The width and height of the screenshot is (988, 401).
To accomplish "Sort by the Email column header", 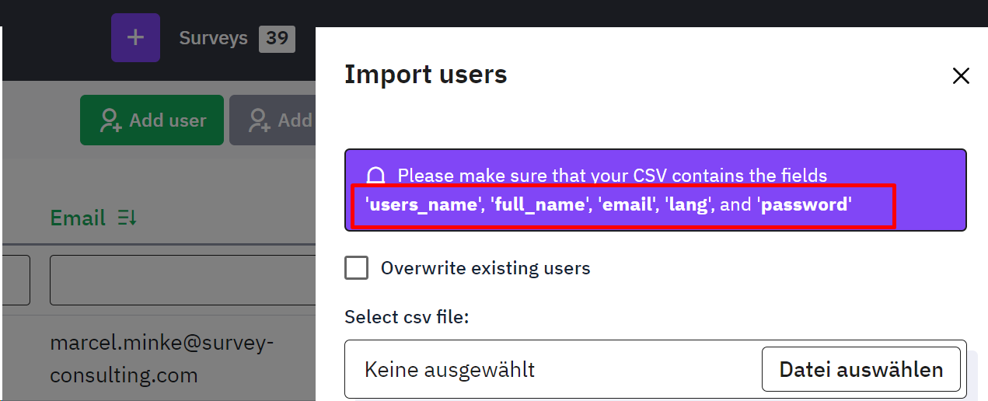I will pos(78,218).
